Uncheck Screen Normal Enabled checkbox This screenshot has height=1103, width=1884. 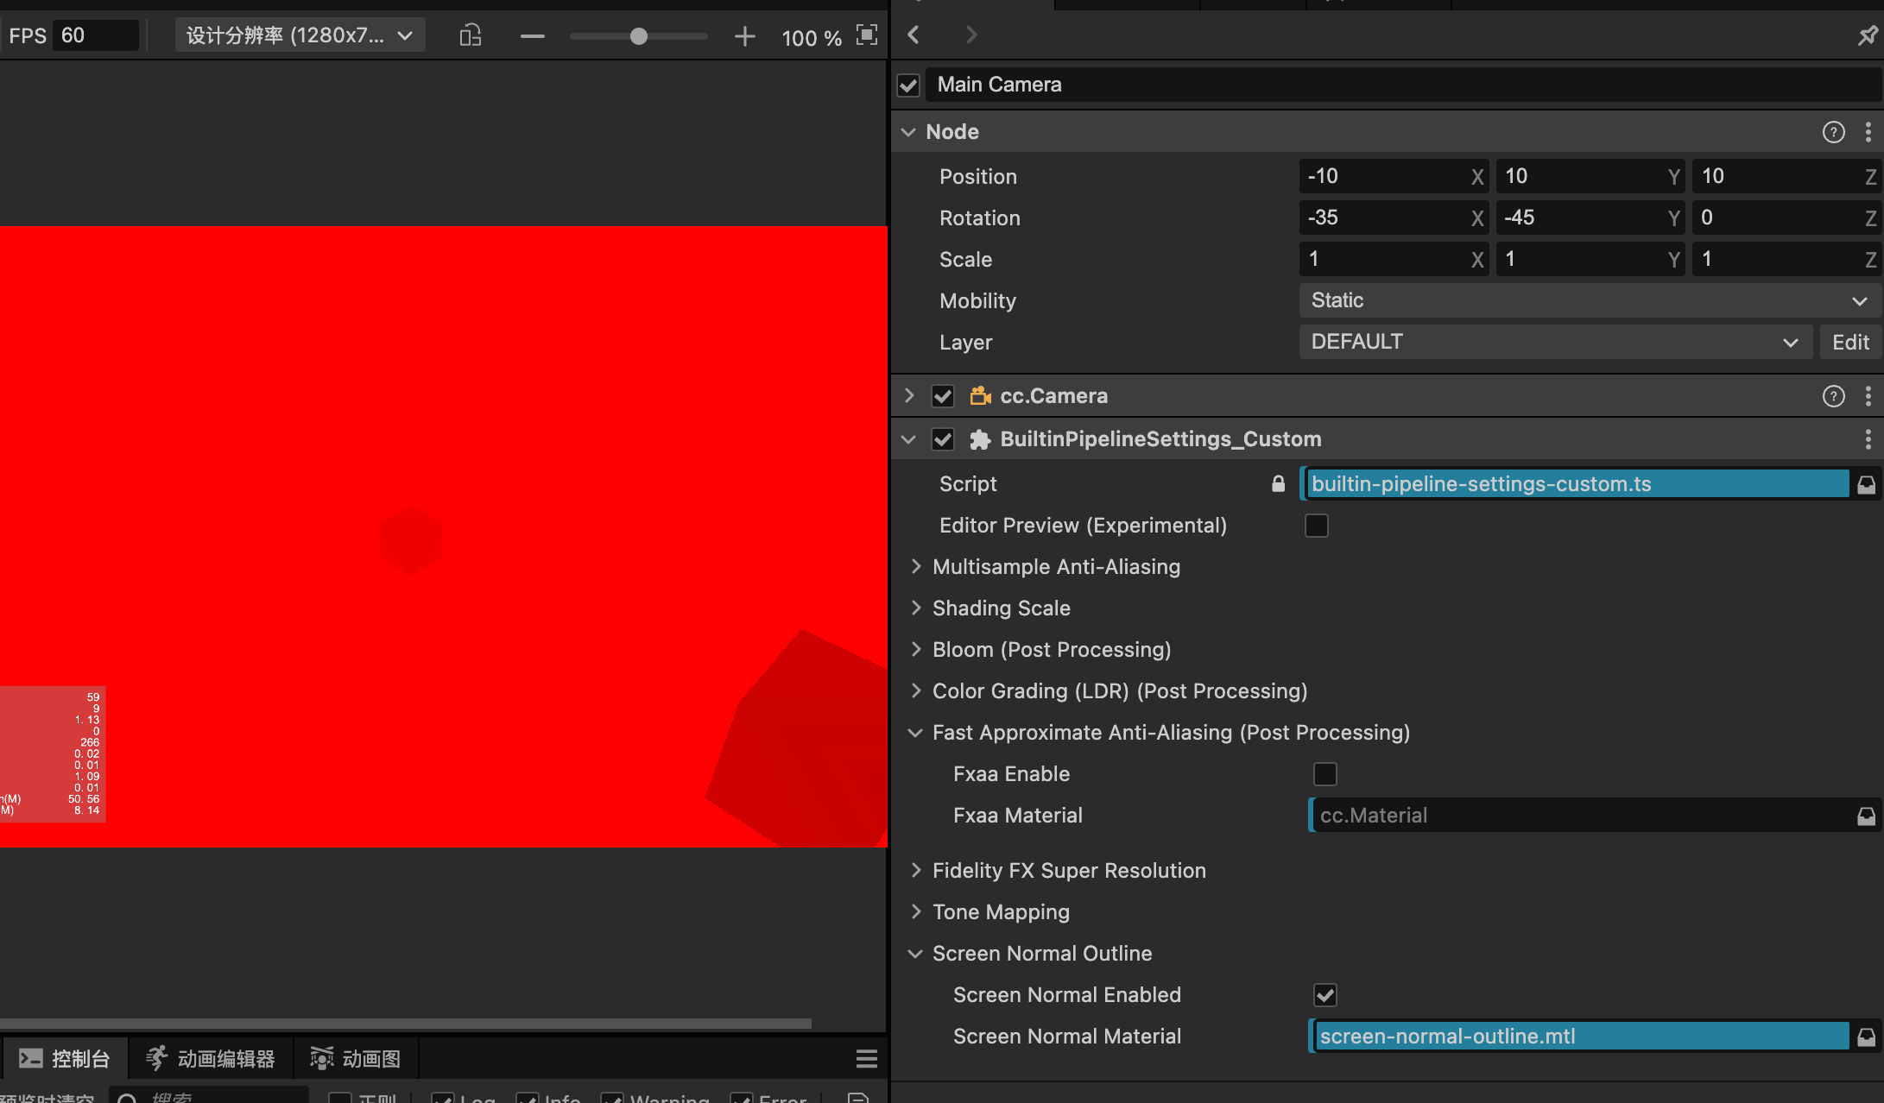[1324, 995]
